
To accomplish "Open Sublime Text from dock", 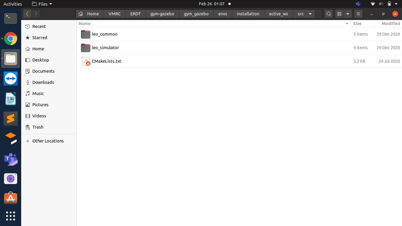I will coord(11,119).
